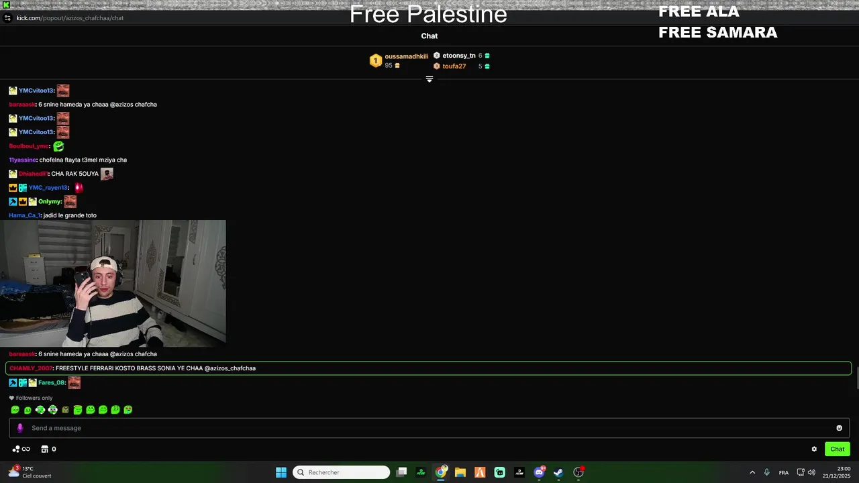Open the volume tray icon
Screen dimensions: 859x483
pos(812,472)
